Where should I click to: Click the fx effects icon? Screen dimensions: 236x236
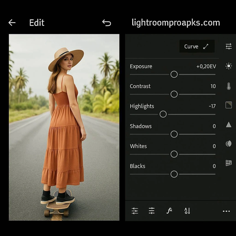pos(169,211)
